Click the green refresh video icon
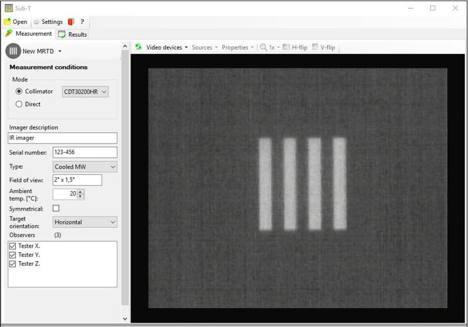Viewport: 468px width, 327px height. click(x=138, y=47)
